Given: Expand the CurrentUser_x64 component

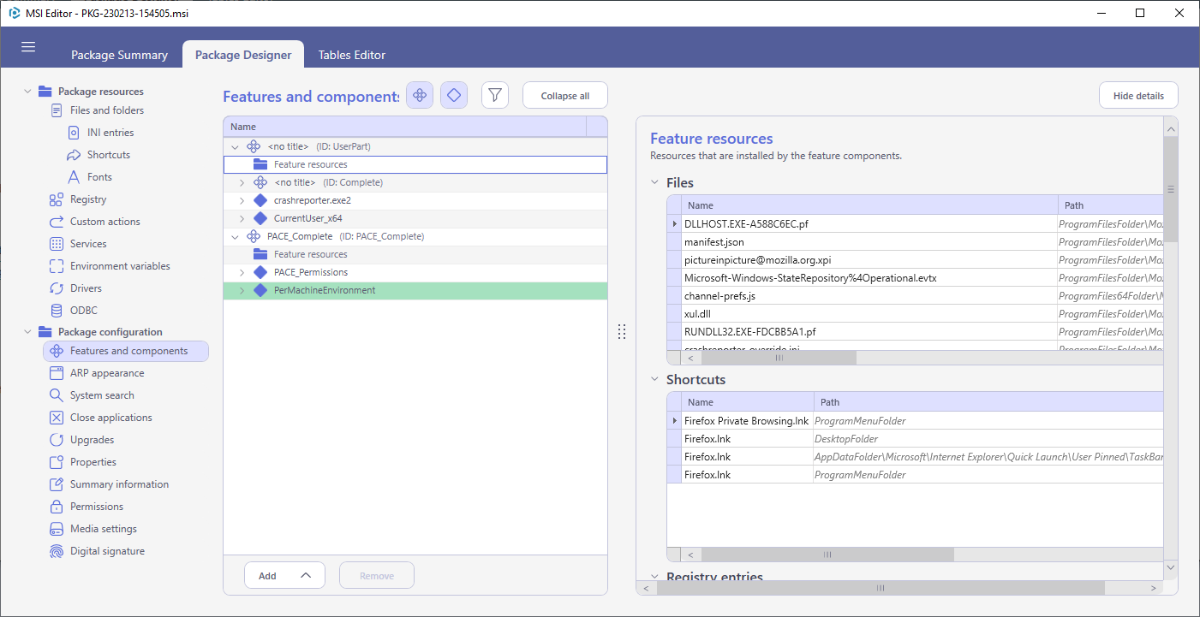Looking at the screenshot, I should click(x=242, y=218).
